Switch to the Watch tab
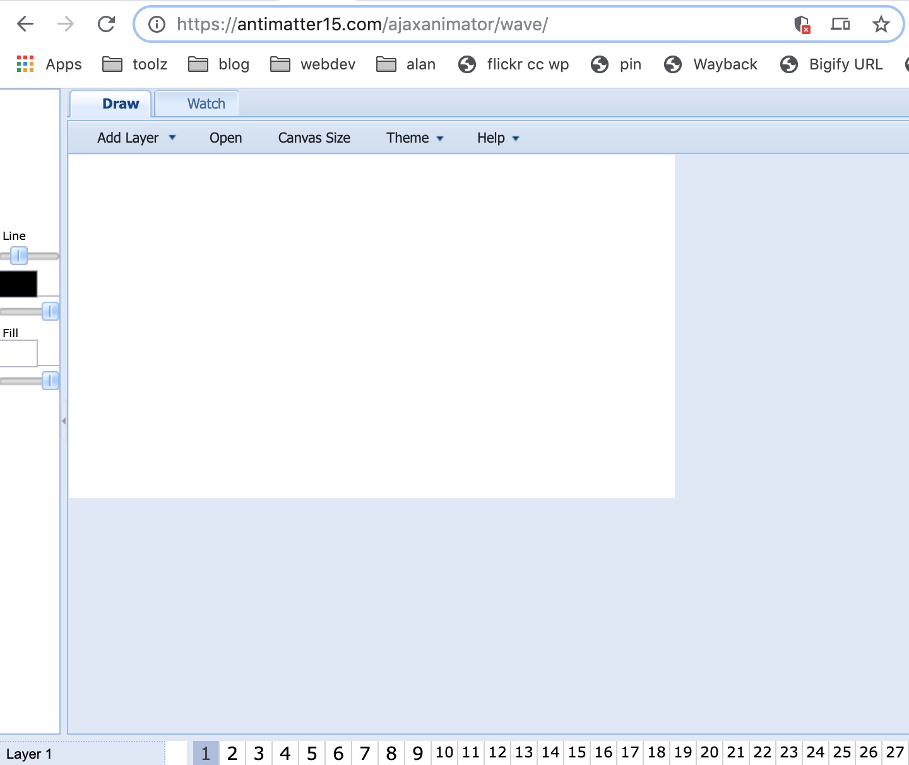The height and width of the screenshot is (765, 909). 206,104
